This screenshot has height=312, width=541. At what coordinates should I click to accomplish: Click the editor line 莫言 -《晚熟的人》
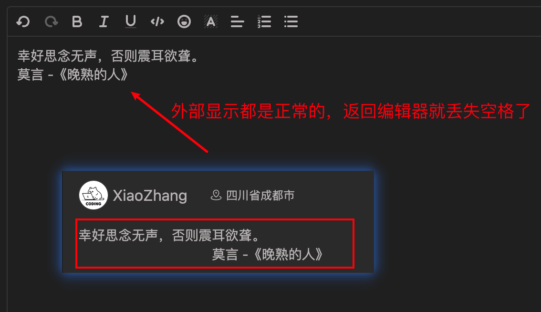(x=73, y=74)
